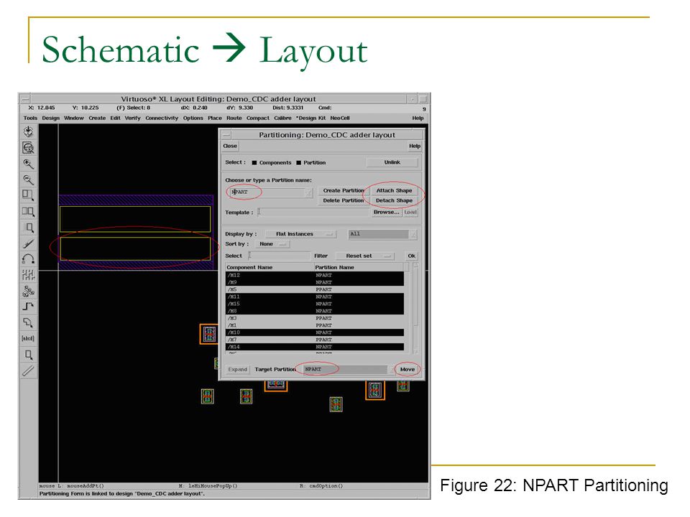
Task: Select the /M10 NPART row
Action: coord(315,332)
